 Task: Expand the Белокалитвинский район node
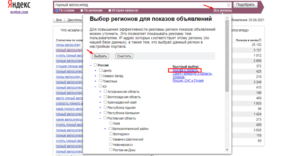pyautogui.click(x=105, y=129)
